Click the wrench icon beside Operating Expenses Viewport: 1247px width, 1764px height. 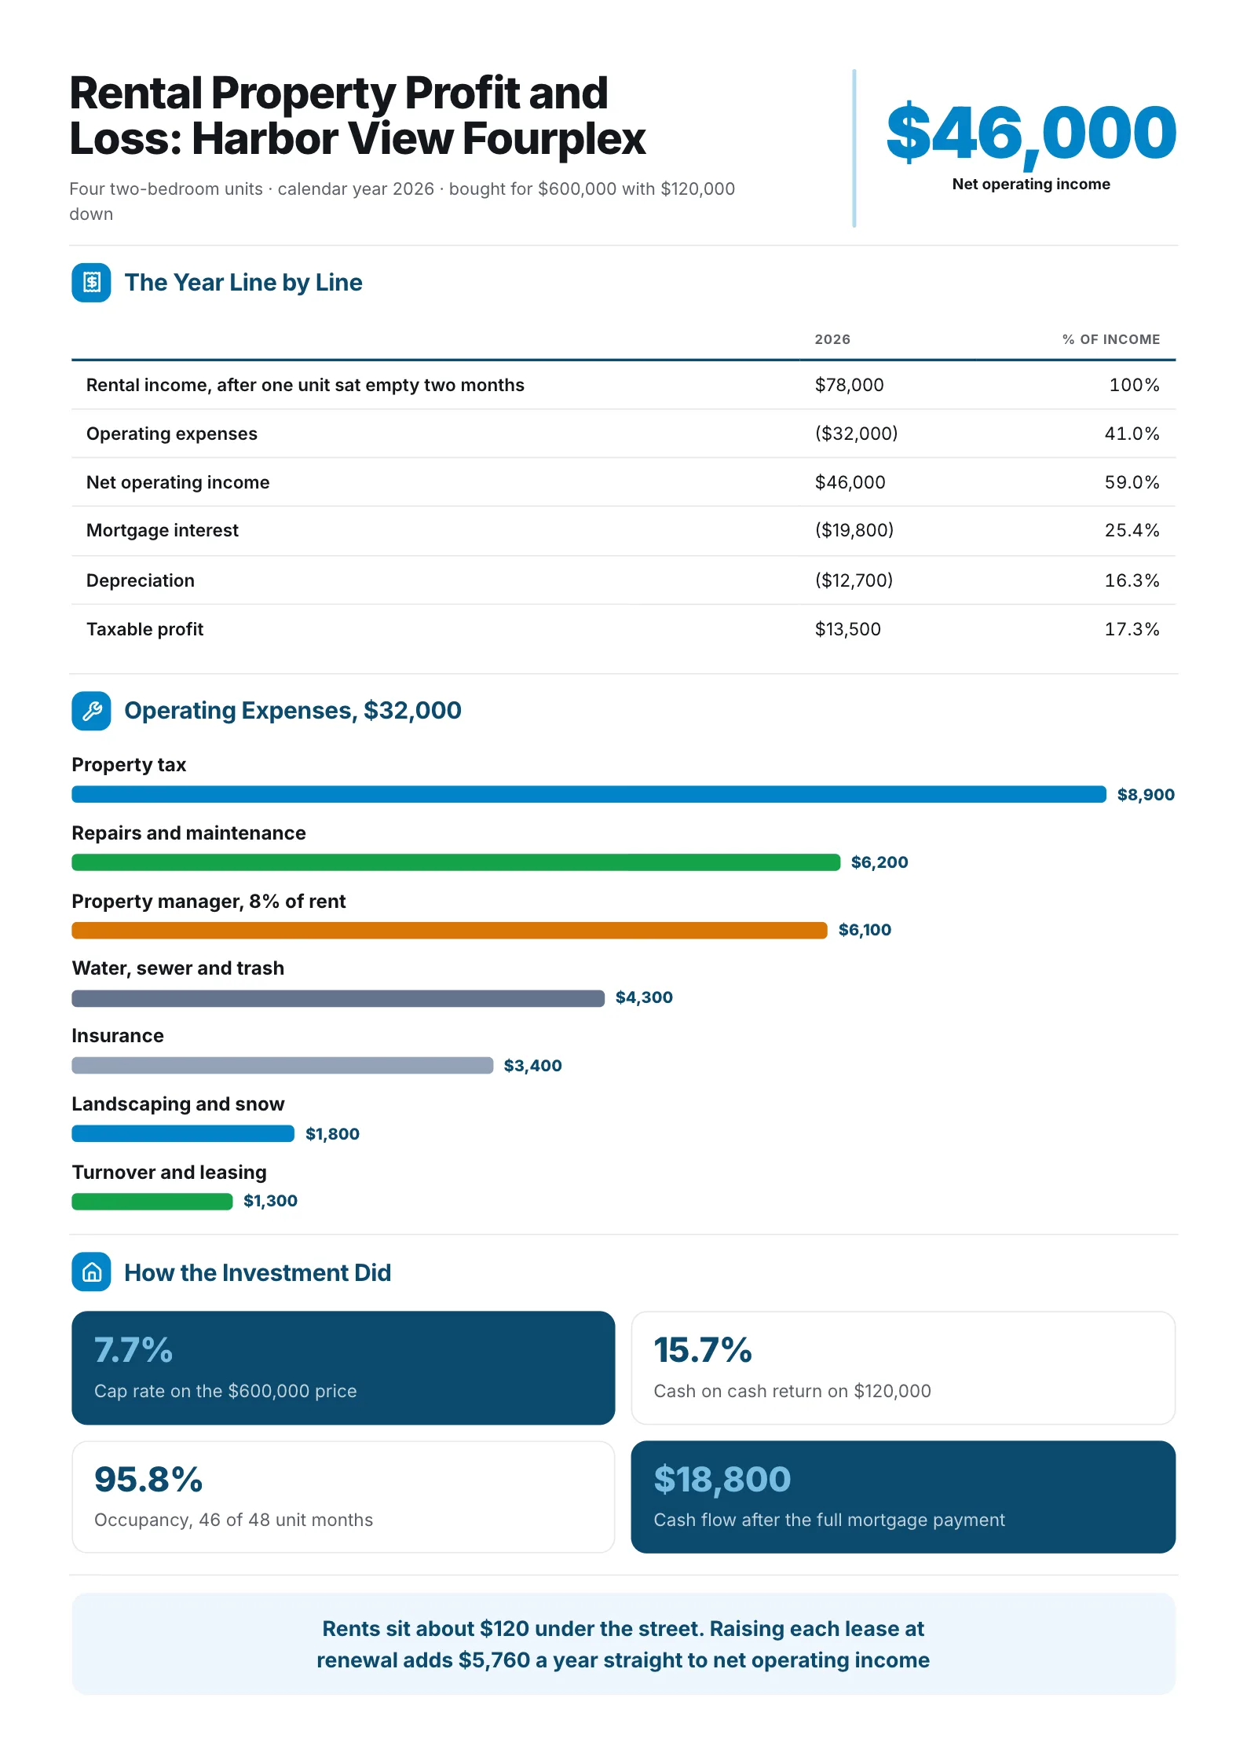tap(91, 711)
